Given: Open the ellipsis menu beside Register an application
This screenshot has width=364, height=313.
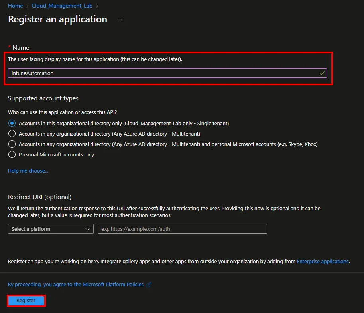Looking at the screenshot, I should coord(120,19).
